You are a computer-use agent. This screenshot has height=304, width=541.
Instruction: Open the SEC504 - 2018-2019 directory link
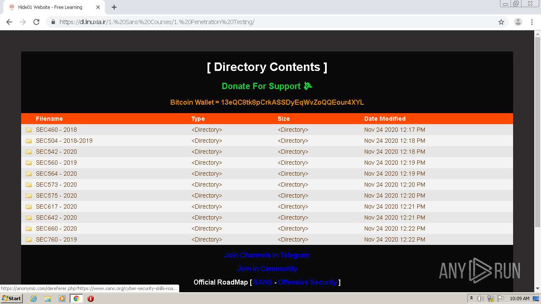click(64, 141)
